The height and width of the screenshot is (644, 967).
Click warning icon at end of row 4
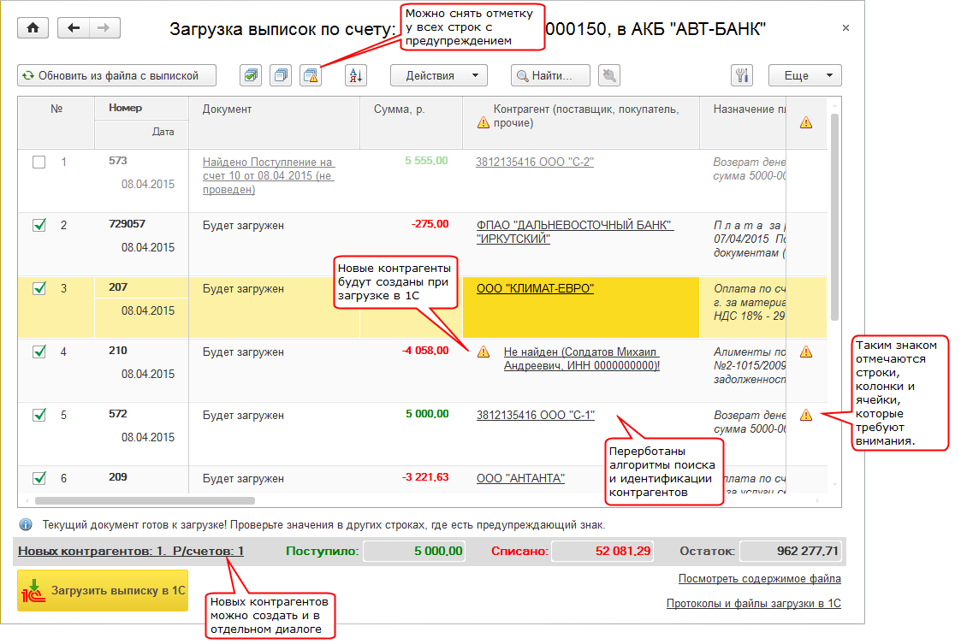(806, 352)
